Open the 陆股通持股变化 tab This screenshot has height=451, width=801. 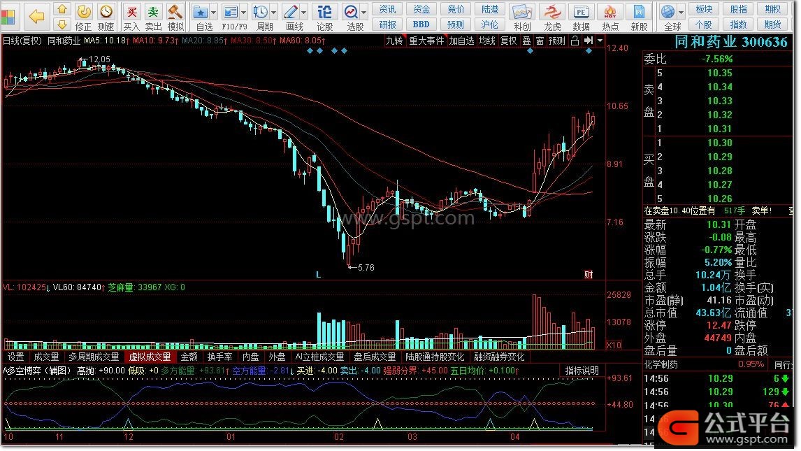435,357
